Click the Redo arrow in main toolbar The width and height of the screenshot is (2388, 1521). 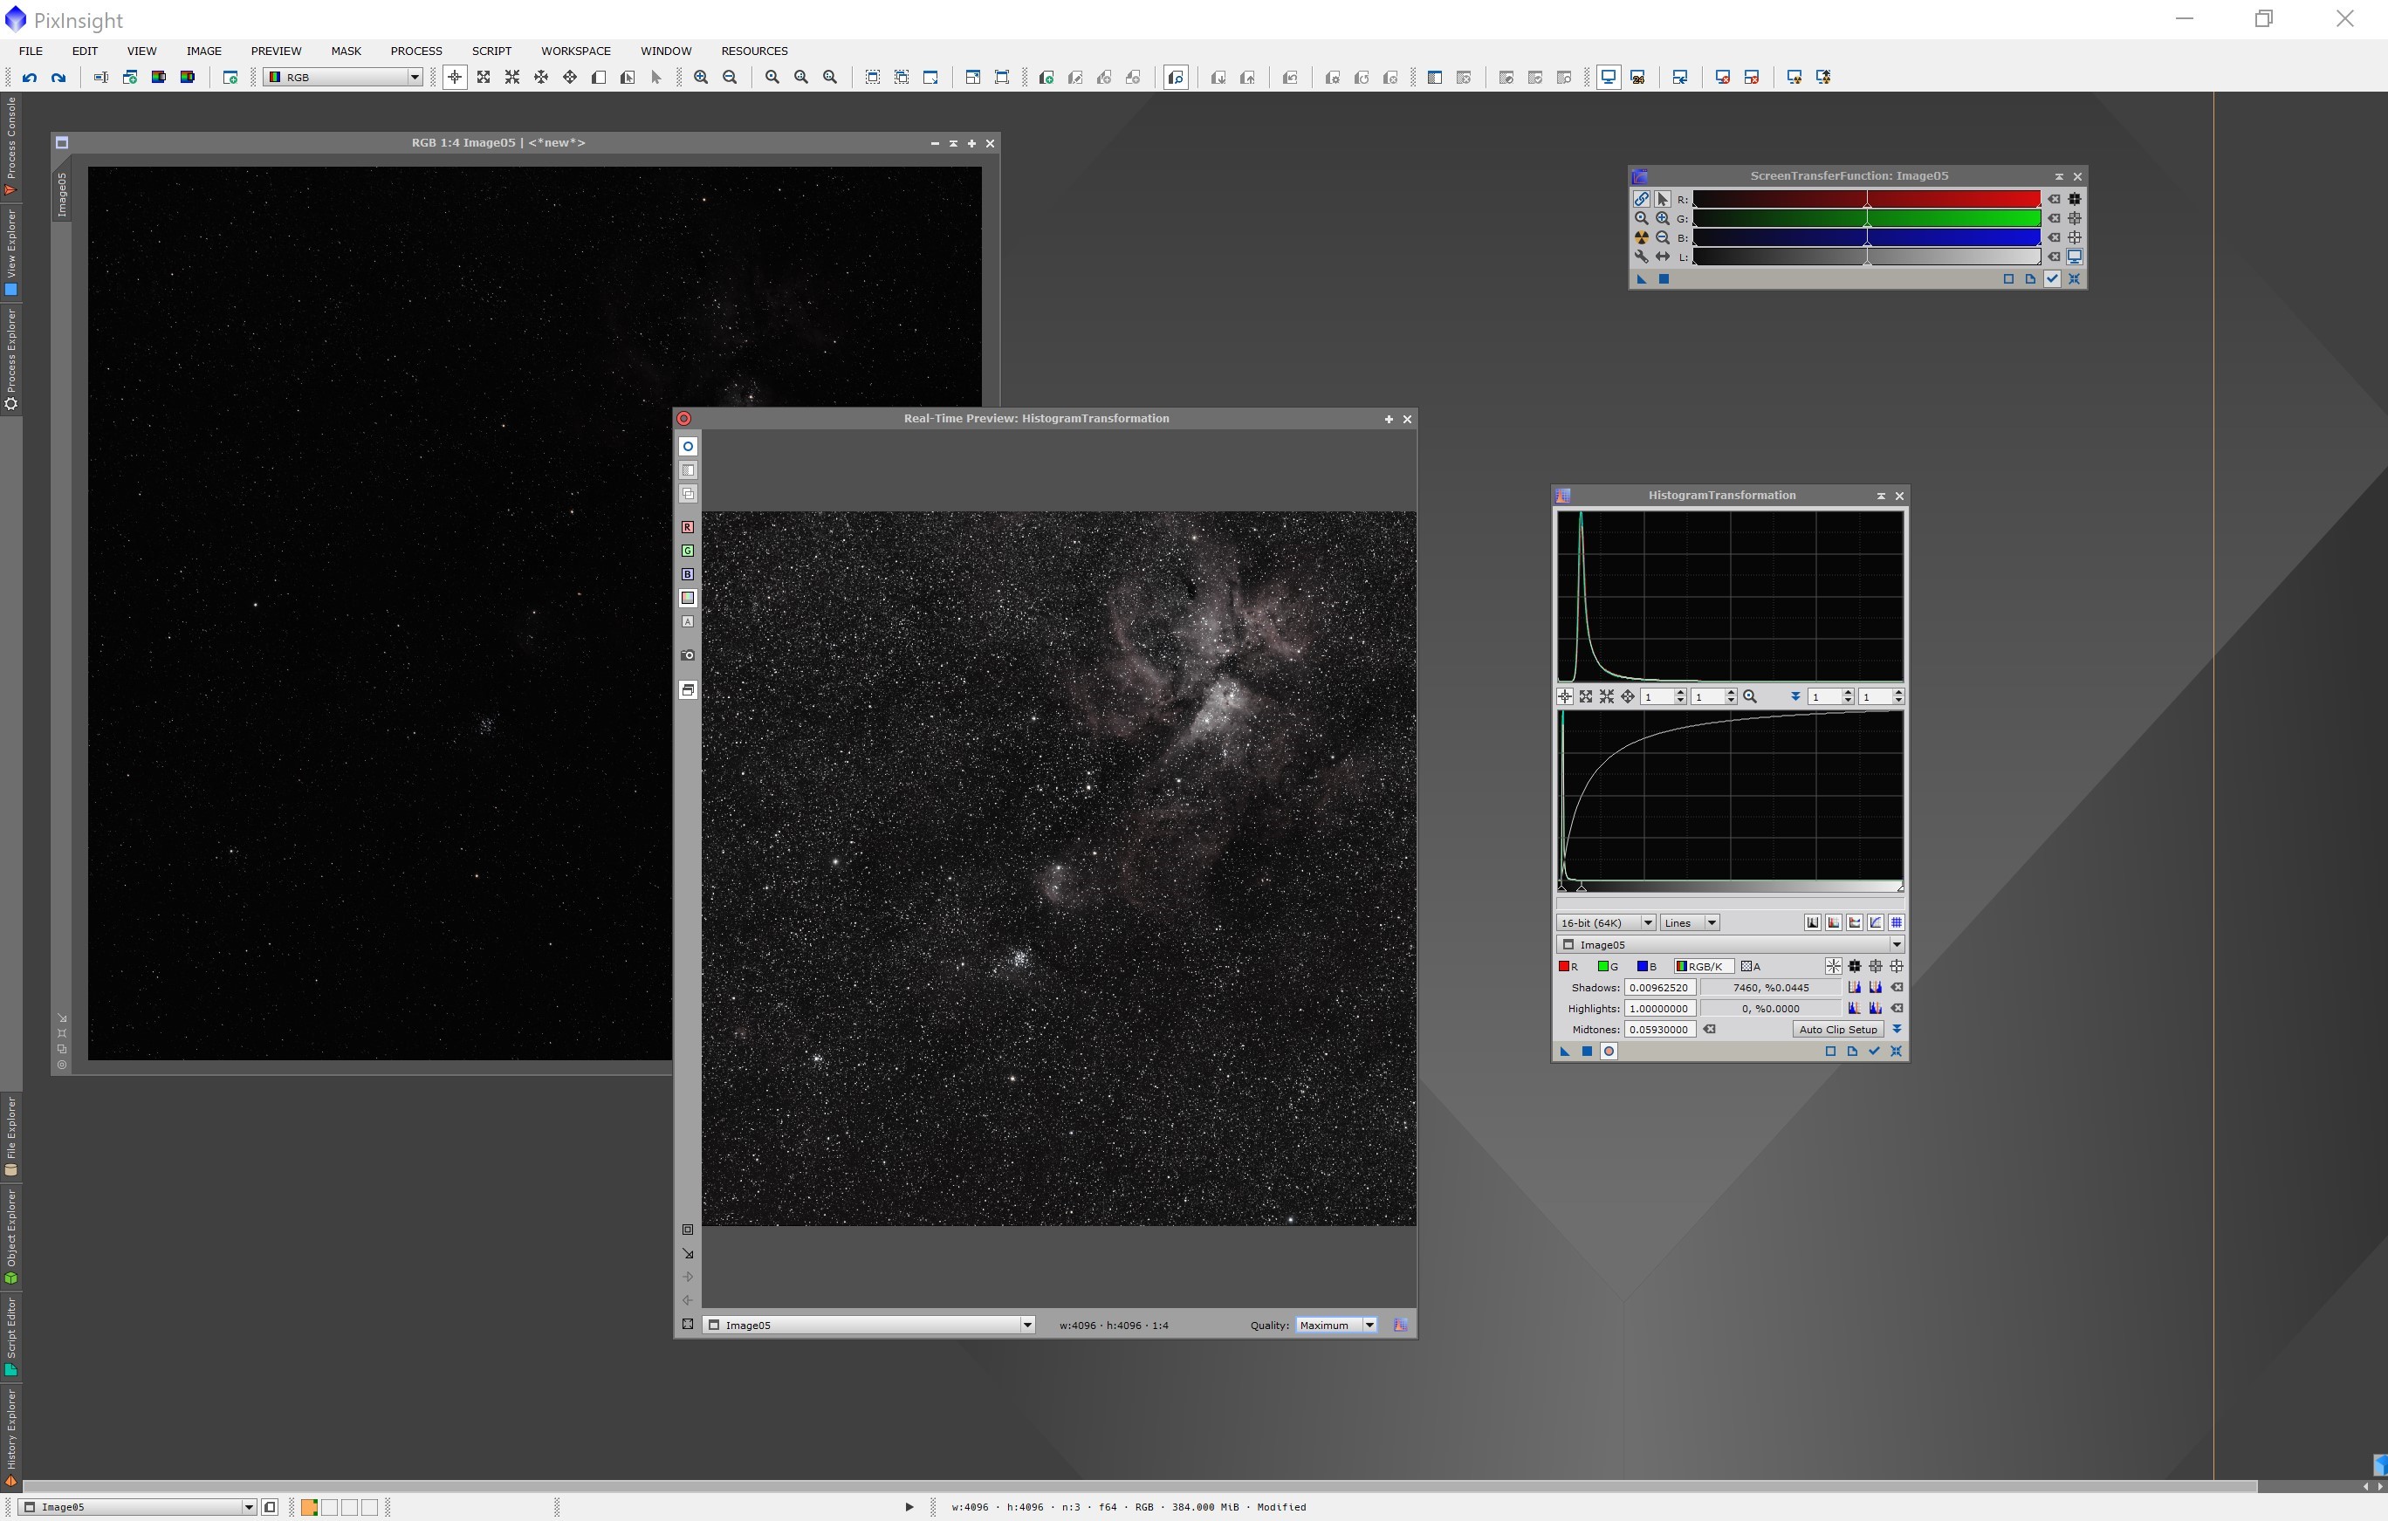[x=58, y=78]
